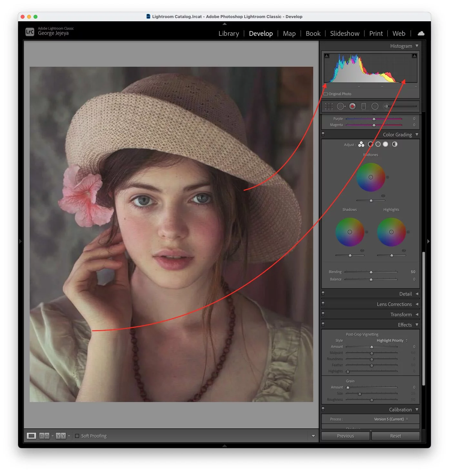Choose the Global Adjust half-circle icon
Image resolution: width=449 pixels, height=472 pixels.
(395, 144)
